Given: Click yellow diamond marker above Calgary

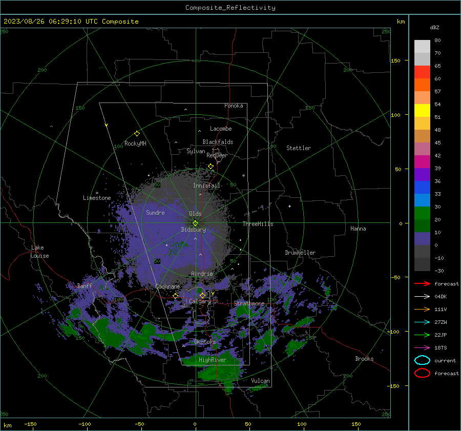Looking at the screenshot, I should [202, 295].
